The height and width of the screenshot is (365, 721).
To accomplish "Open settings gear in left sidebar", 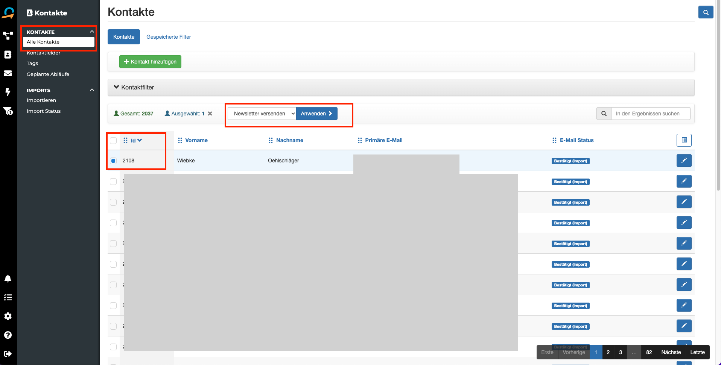I will tap(8, 316).
